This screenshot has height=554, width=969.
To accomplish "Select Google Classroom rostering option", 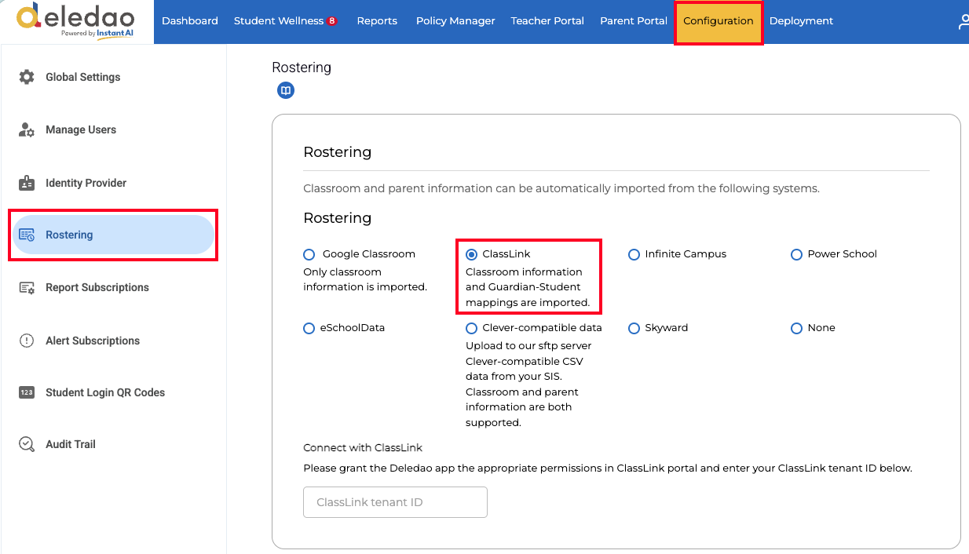I will point(309,254).
